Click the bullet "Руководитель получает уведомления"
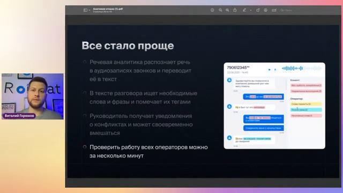Screen dimensions: 343x193 140,116
